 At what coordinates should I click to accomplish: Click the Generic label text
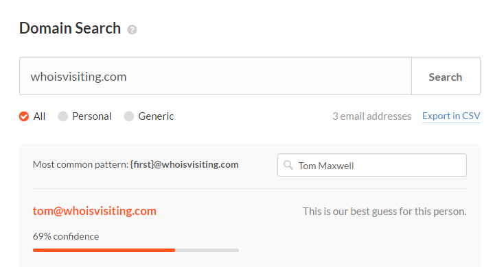pyautogui.click(x=156, y=116)
